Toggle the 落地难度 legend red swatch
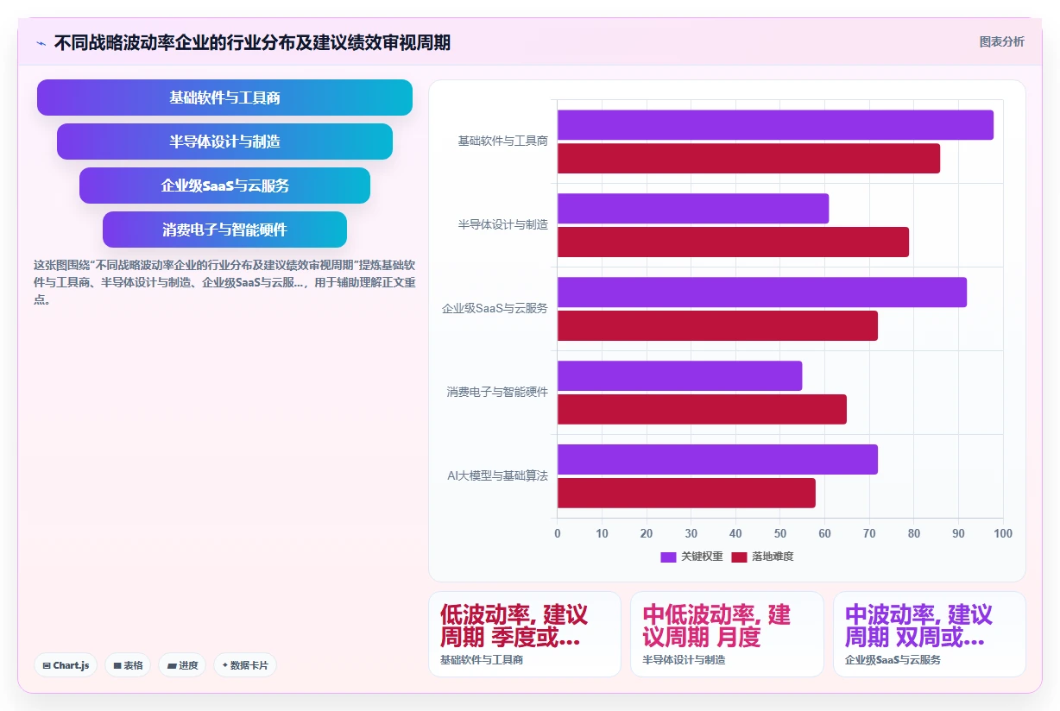 pyautogui.click(x=739, y=557)
